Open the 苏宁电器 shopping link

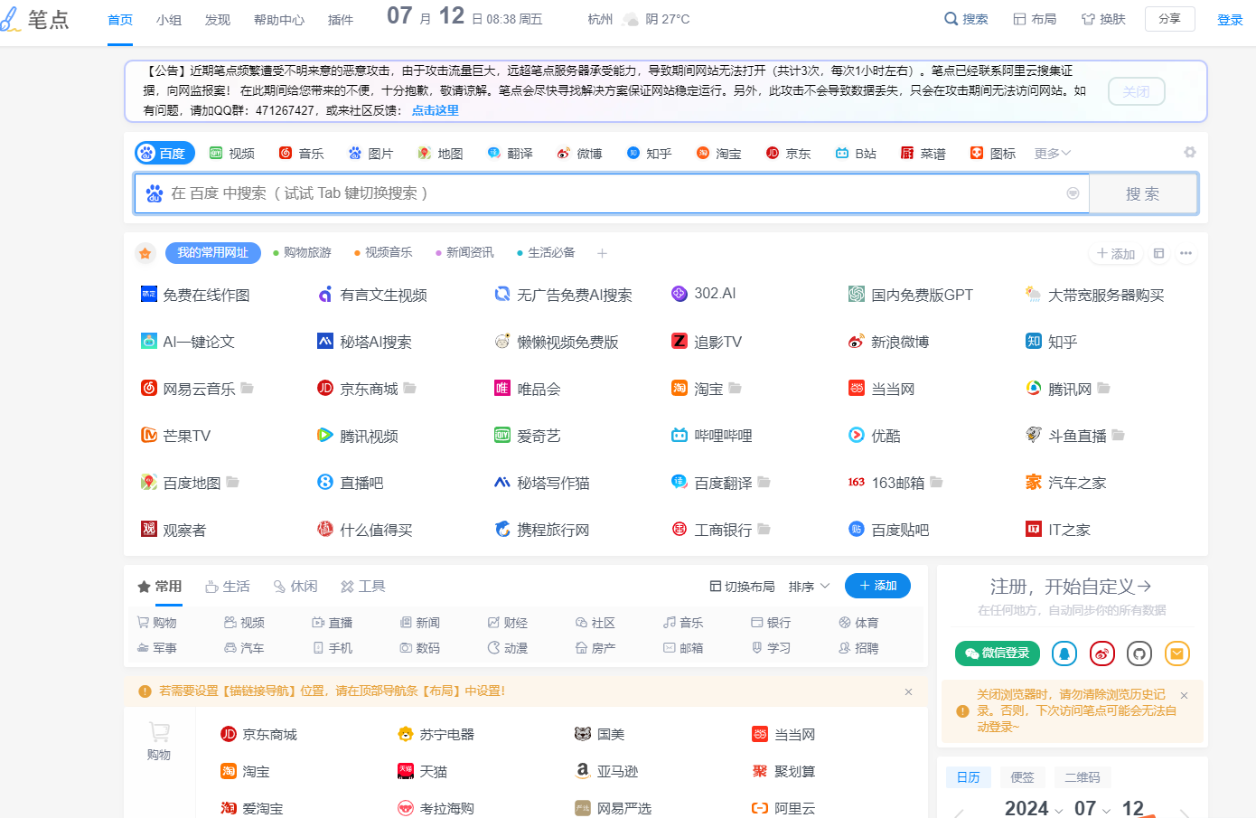(436, 734)
